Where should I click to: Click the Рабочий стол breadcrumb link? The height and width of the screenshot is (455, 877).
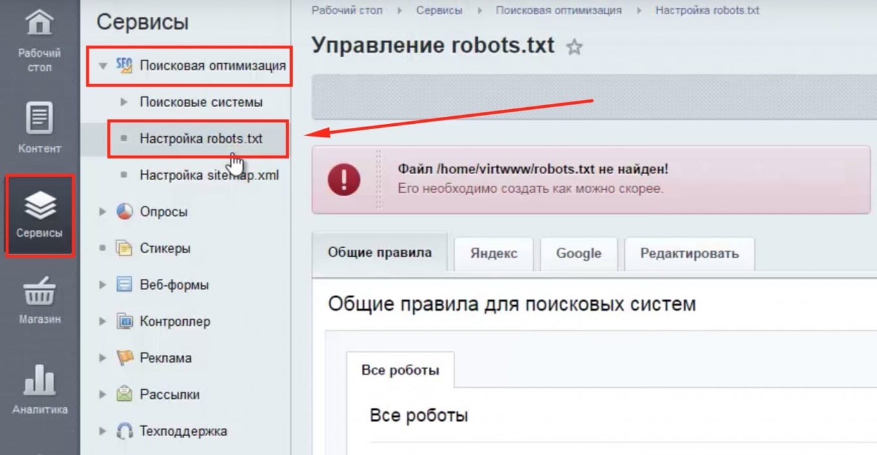[x=347, y=10]
